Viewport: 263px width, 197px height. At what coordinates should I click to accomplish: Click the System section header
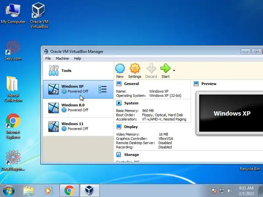pyautogui.click(x=131, y=103)
